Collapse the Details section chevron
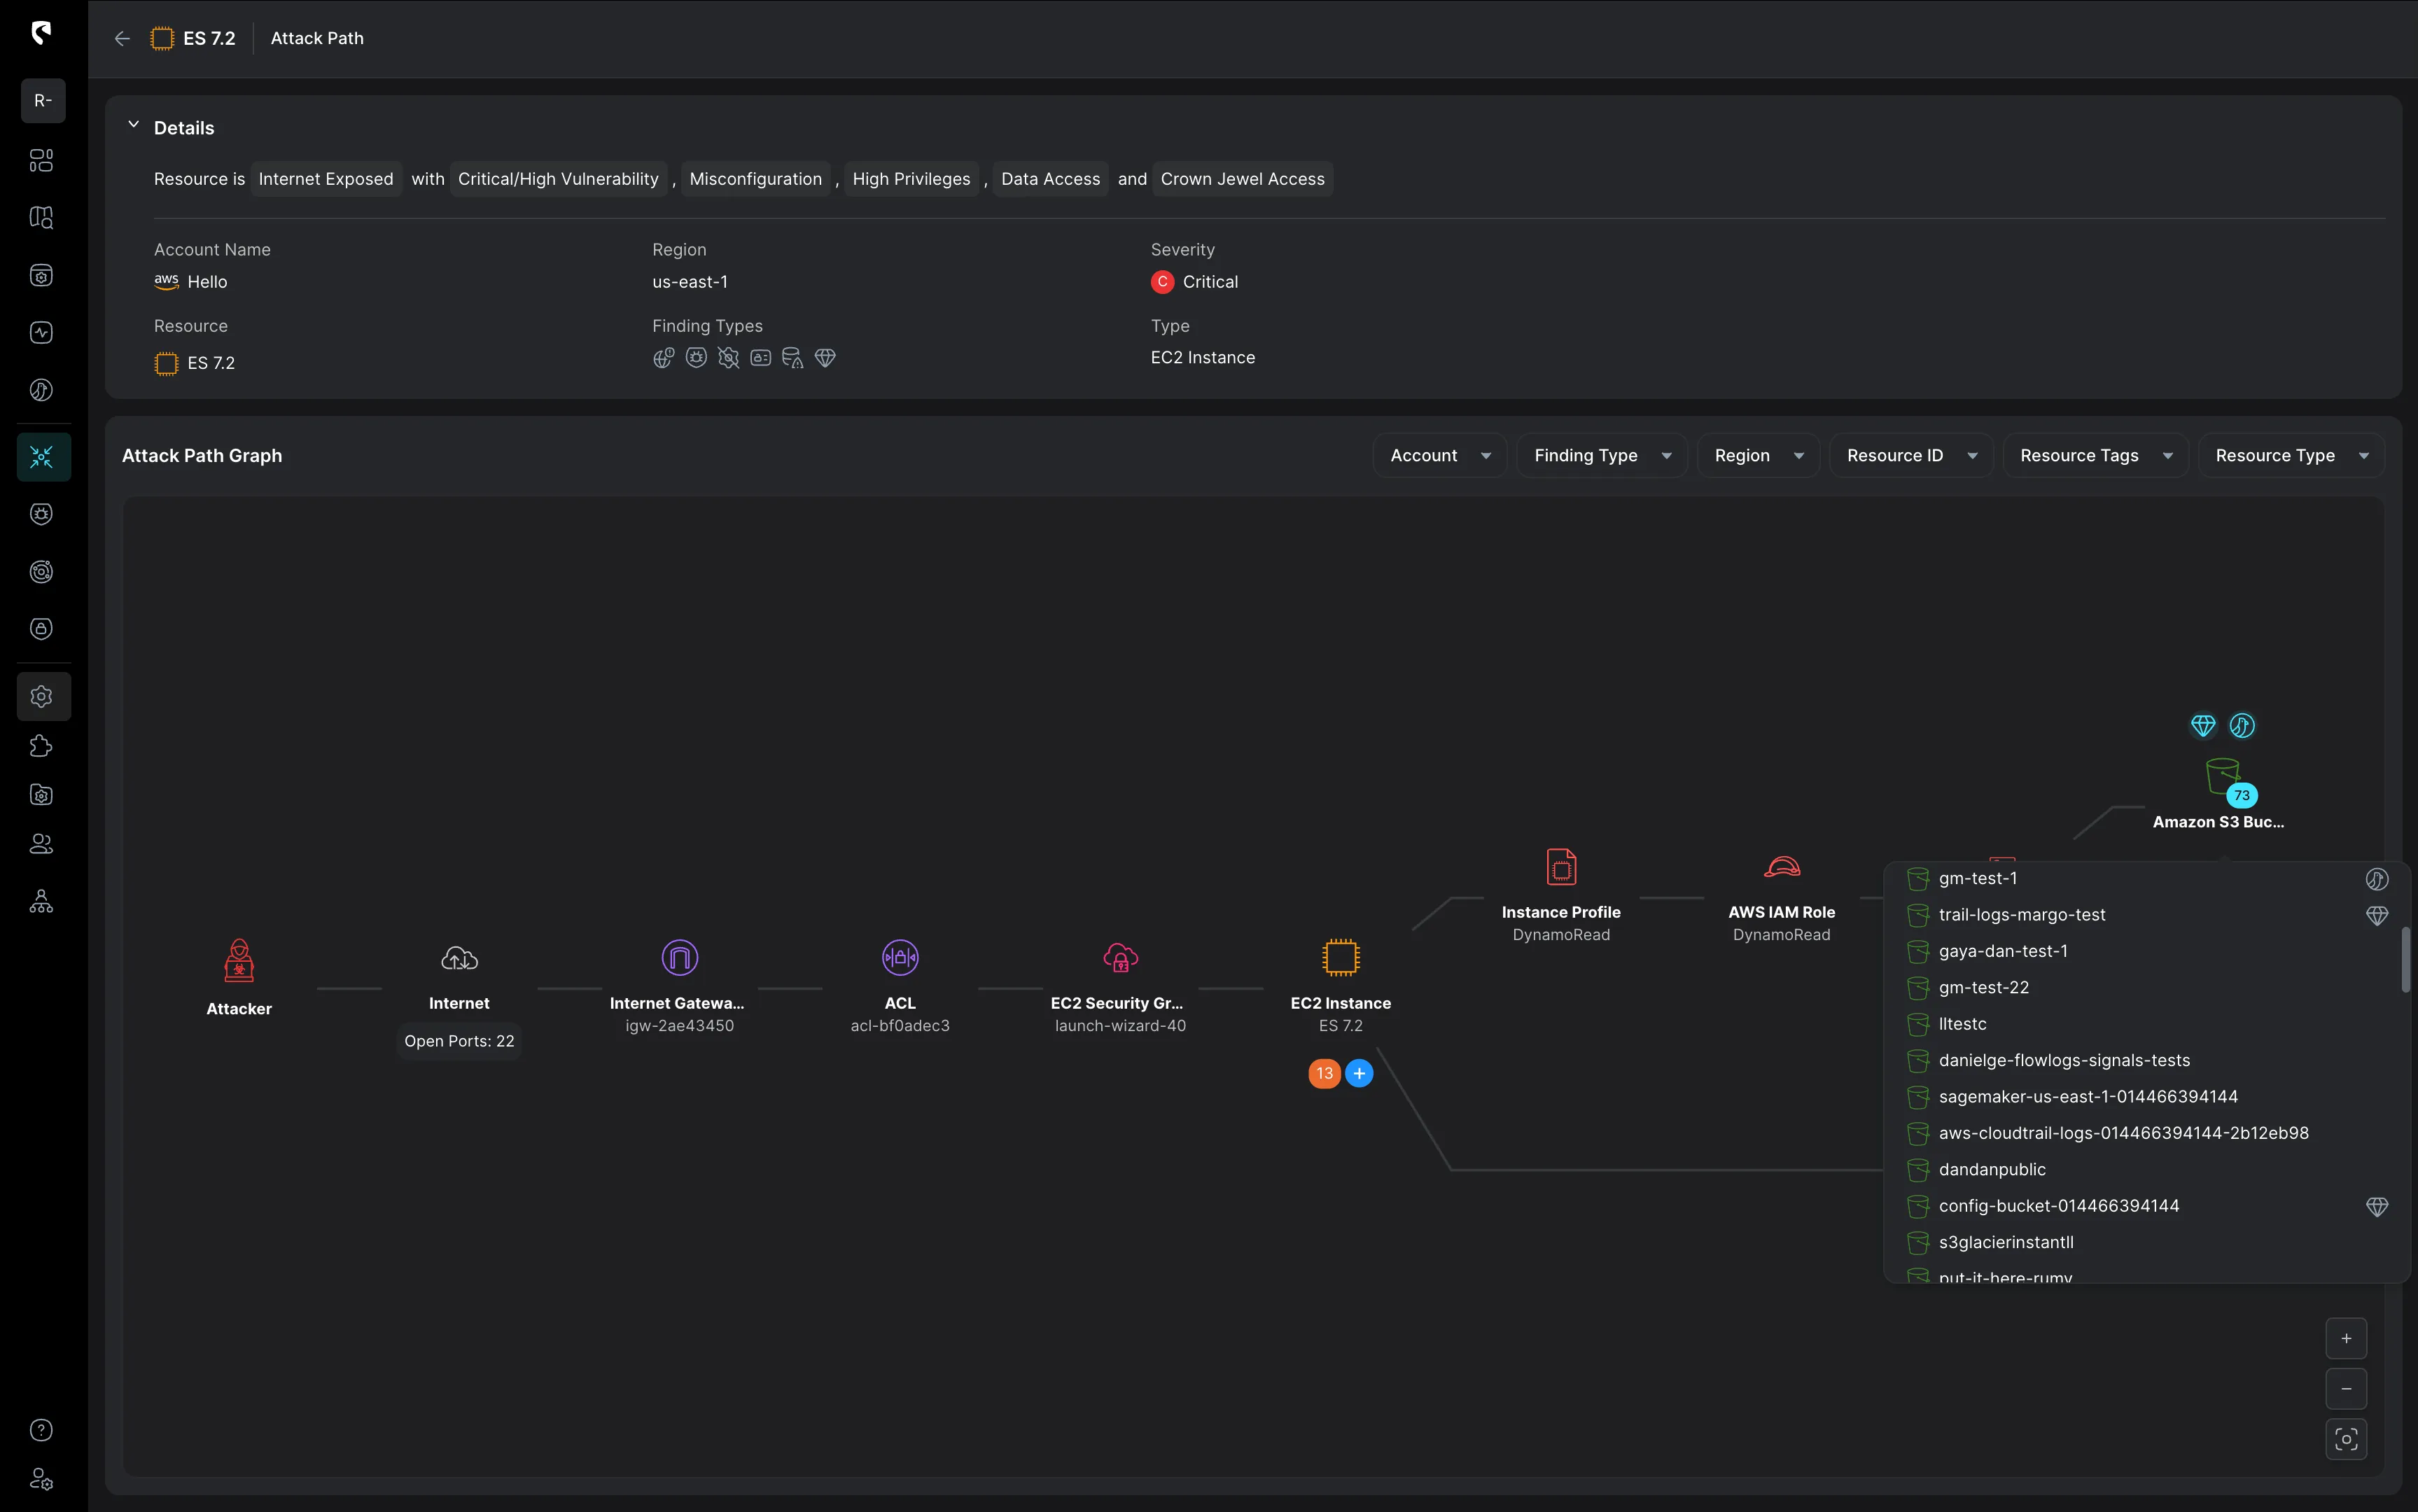2418x1512 pixels. click(133, 125)
